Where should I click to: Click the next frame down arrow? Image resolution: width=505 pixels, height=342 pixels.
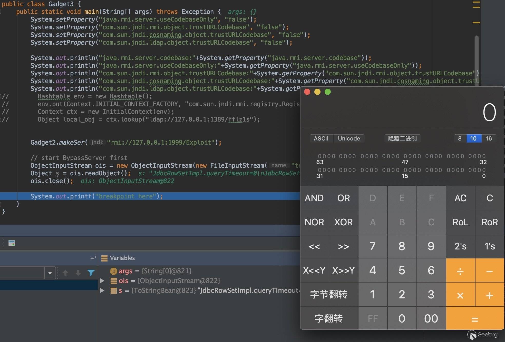[x=78, y=273]
